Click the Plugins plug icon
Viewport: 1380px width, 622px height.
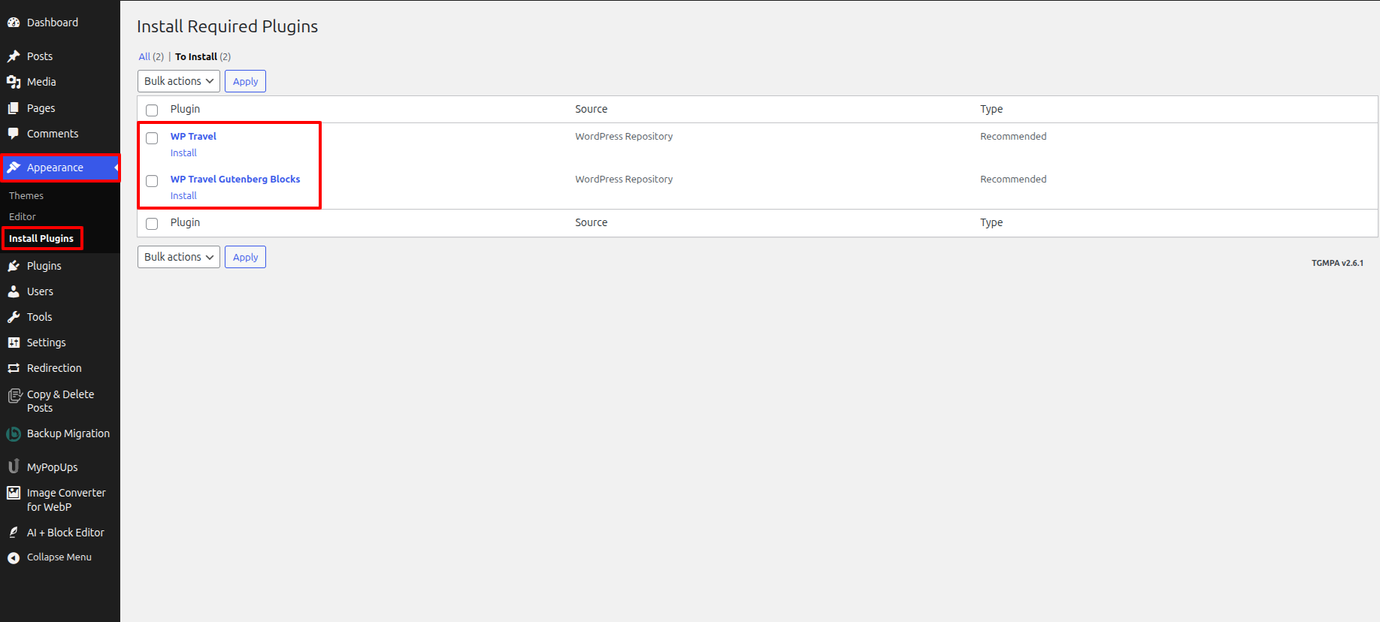coord(14,266)
